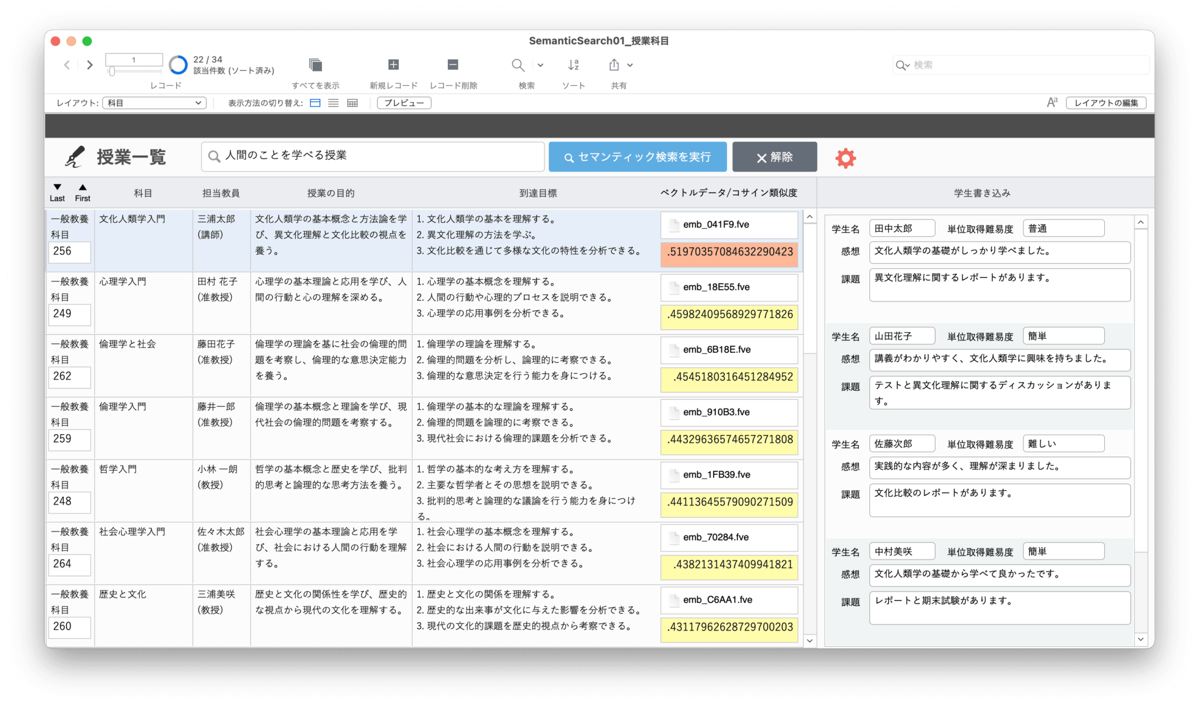Image resolution: width=1199 pixels, height=707 pixels.
Task: Open Find mode via the 検索 magnifier icon
Action: 518,65
